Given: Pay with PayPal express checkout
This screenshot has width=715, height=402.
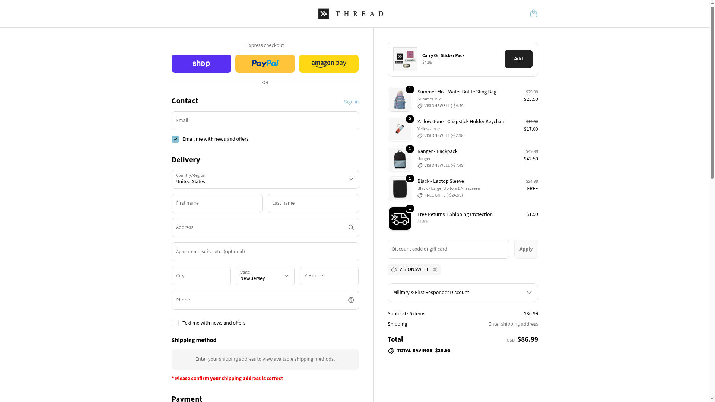Looking at the screenshot, I should click(265, 64).
